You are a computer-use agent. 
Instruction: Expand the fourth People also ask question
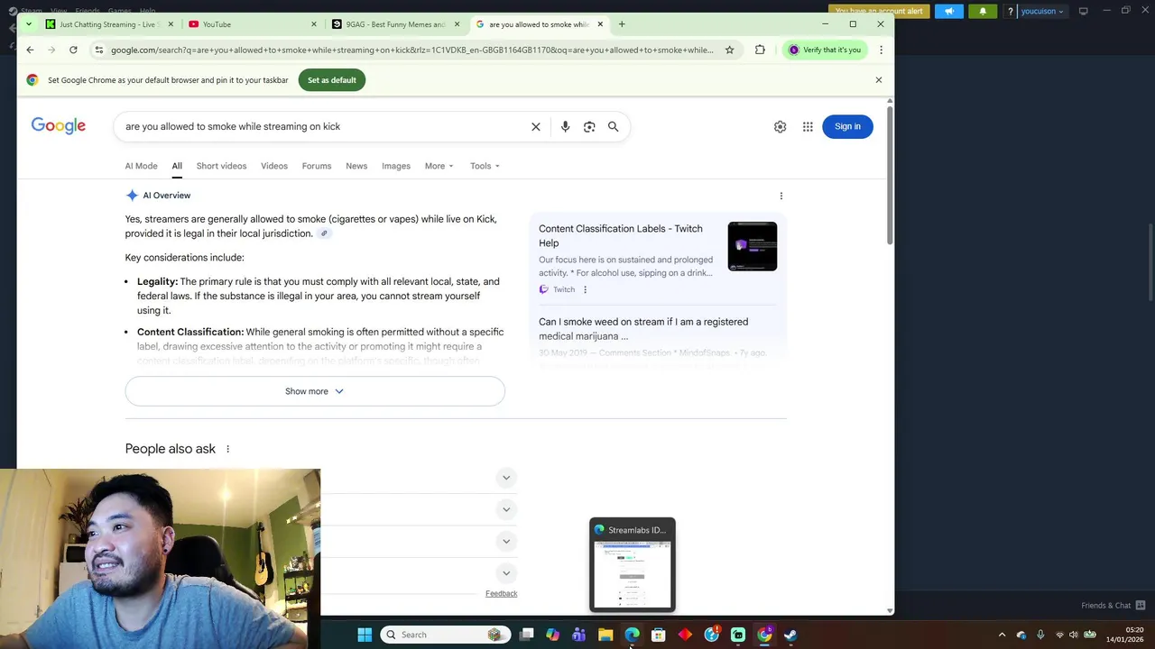506,573
